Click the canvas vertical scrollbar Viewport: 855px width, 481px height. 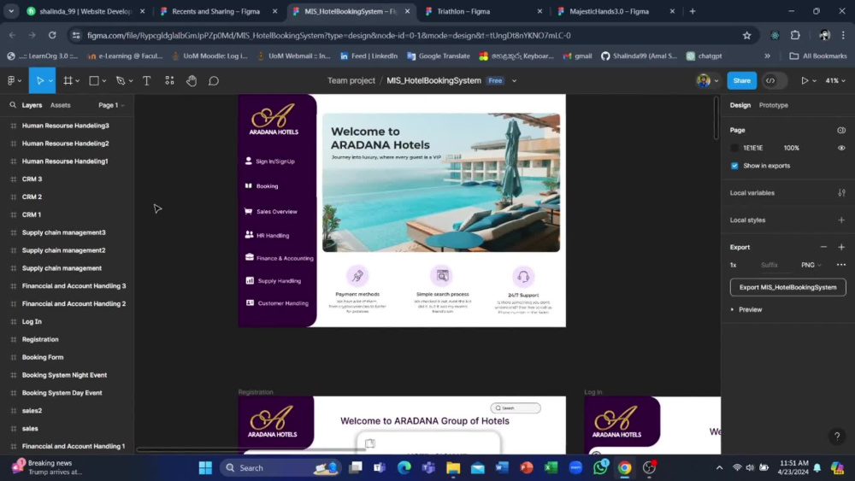(716, 118)
